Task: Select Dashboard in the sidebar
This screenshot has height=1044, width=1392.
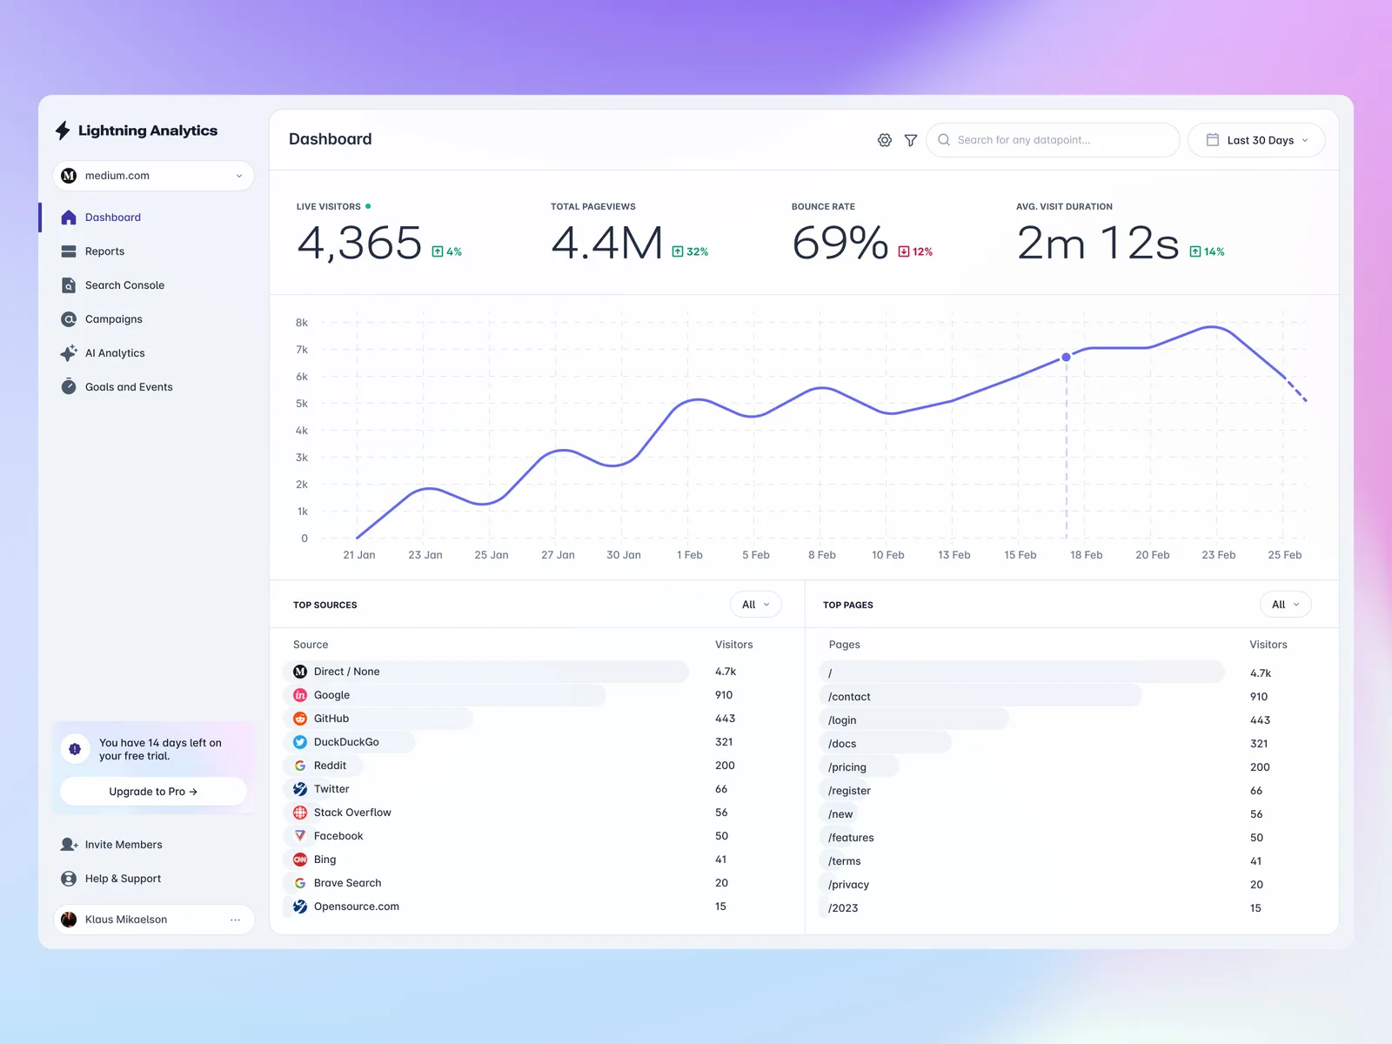Action: point(112,217)
